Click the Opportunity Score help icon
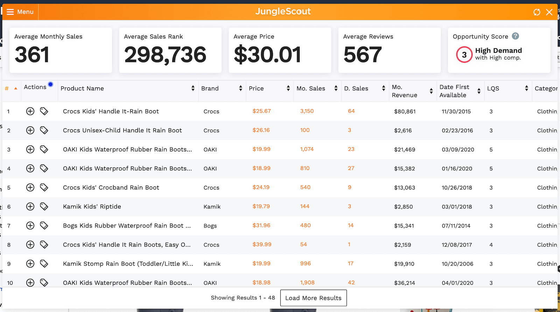The width and height of the screenshot is (560, 312). point(515,36)
